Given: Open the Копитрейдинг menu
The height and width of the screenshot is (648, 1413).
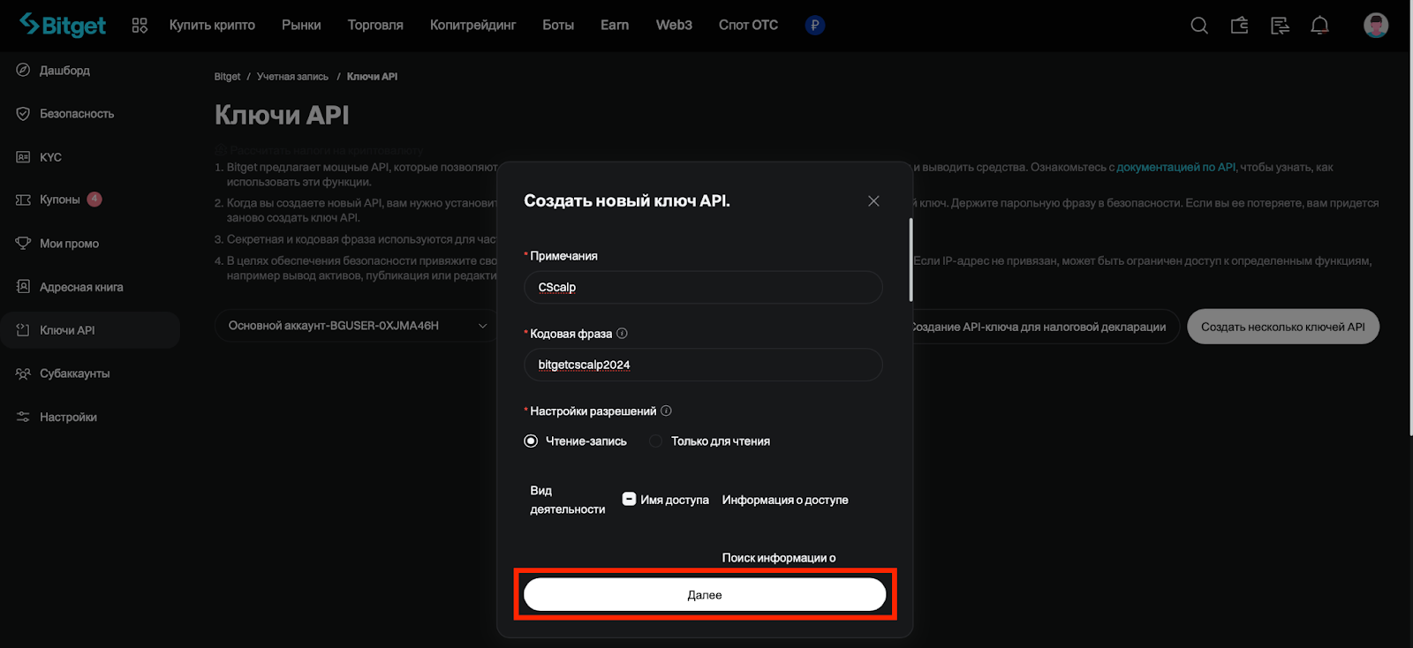Looking at the screenshot, I should 472,25.
